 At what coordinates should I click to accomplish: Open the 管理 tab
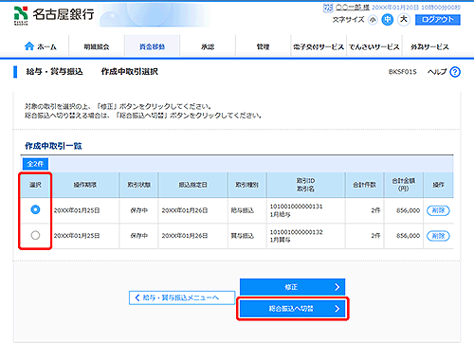click(263, 46)
